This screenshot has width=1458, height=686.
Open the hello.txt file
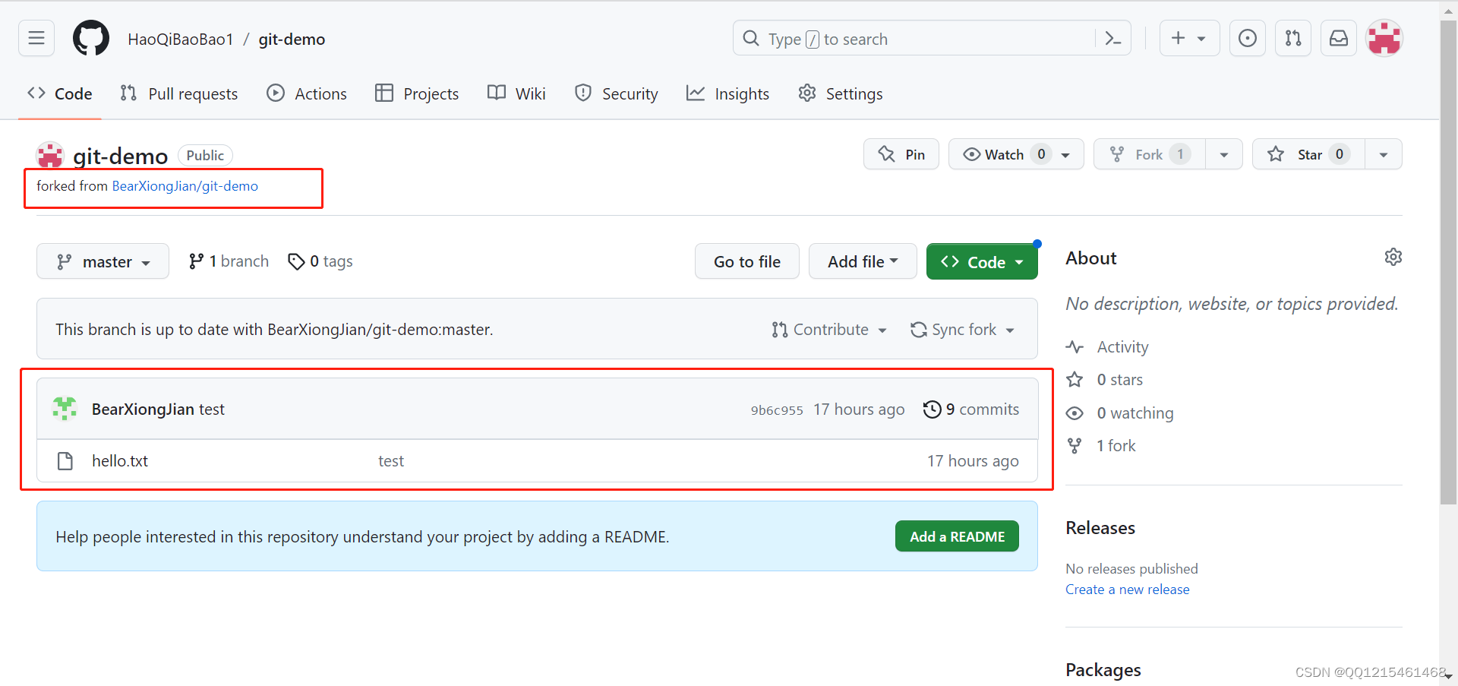[120, 461]
